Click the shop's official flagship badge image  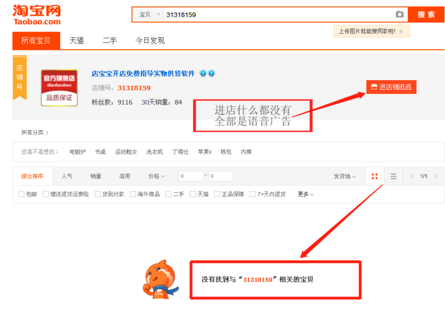pos(59,88)
